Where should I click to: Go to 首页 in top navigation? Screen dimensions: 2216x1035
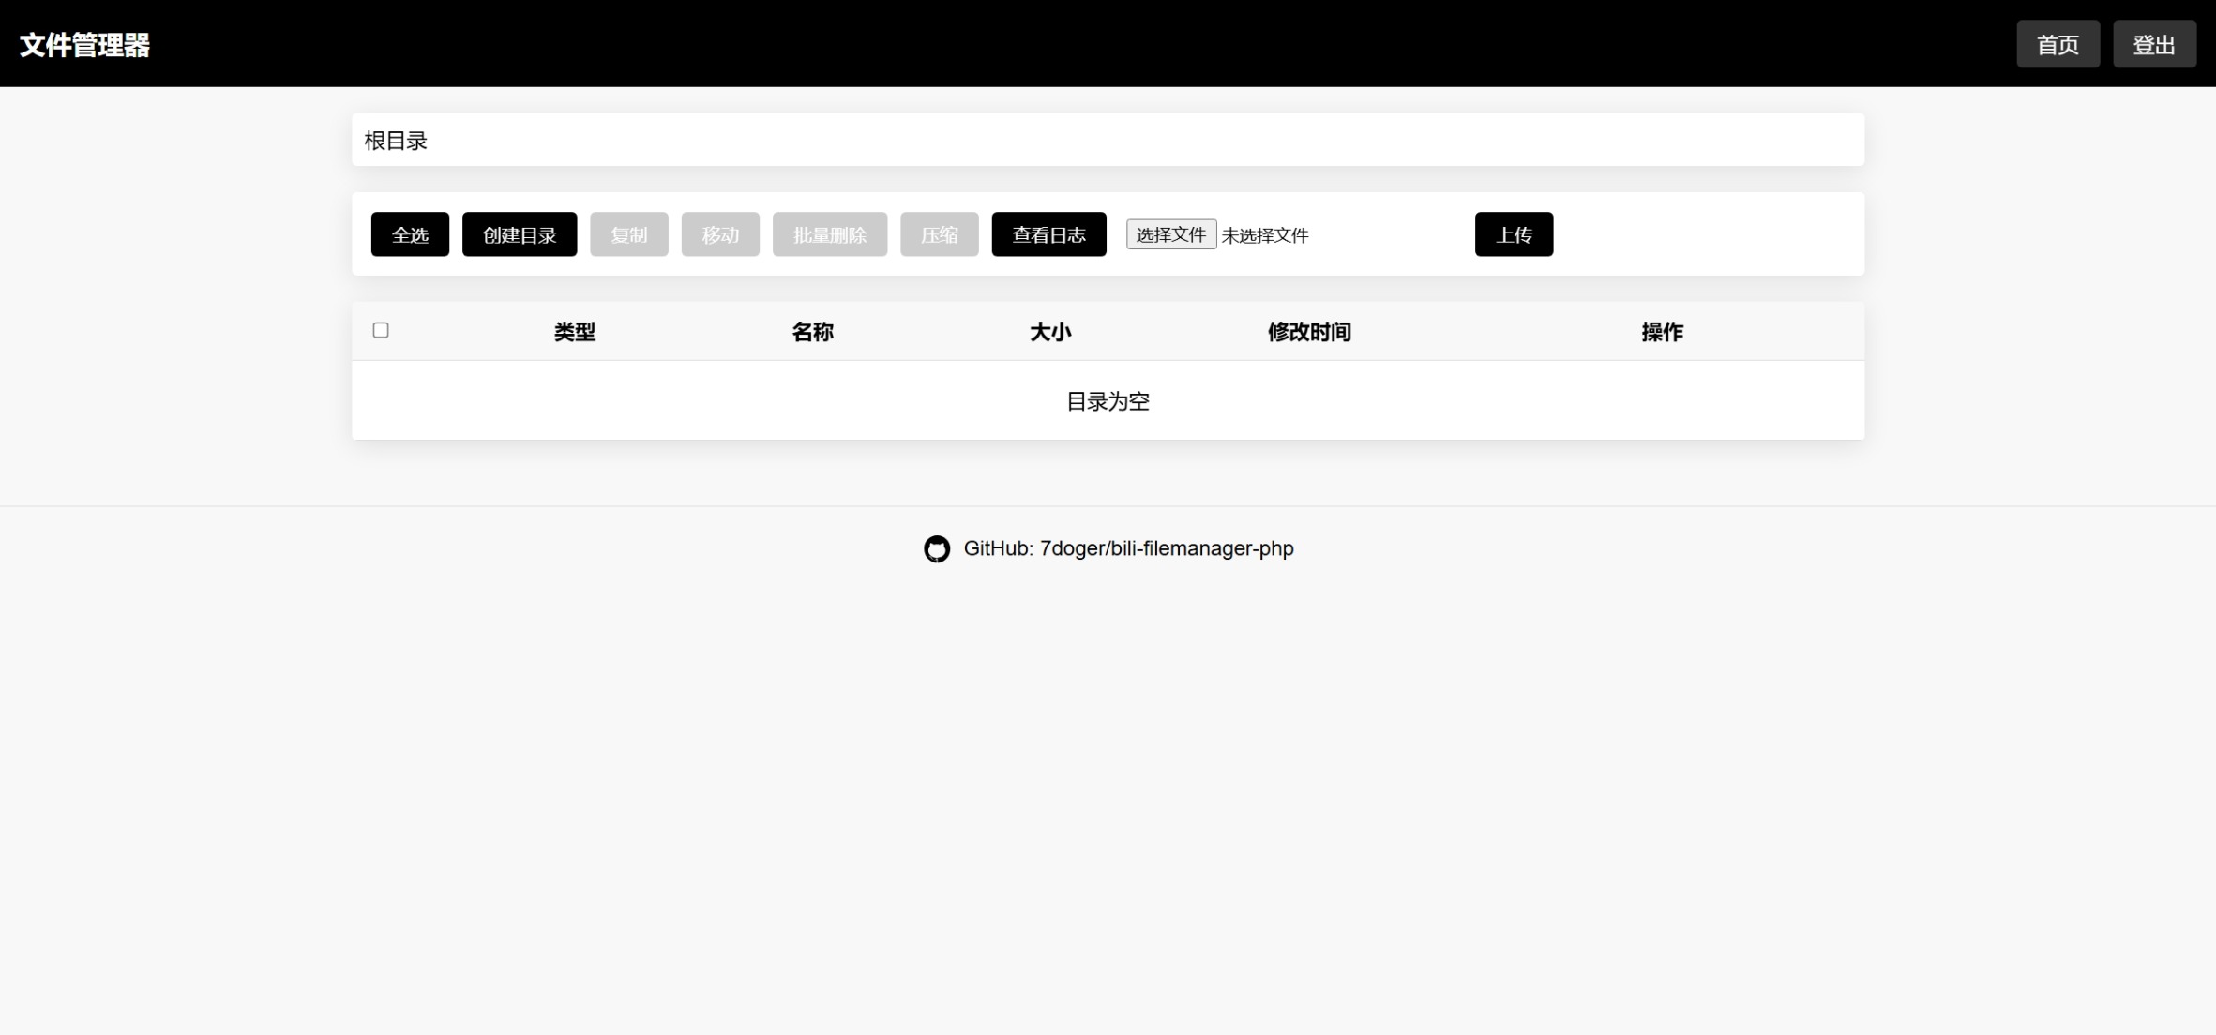(2058, 44)
